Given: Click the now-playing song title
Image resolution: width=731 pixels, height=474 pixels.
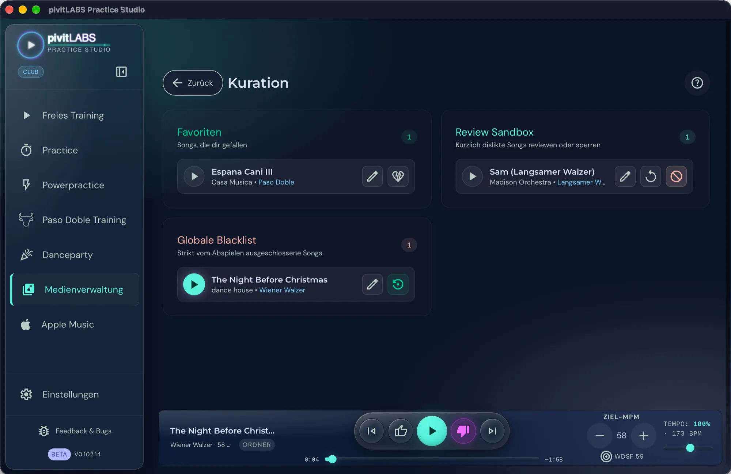Looking at the screenshot, I should [222, 431].
